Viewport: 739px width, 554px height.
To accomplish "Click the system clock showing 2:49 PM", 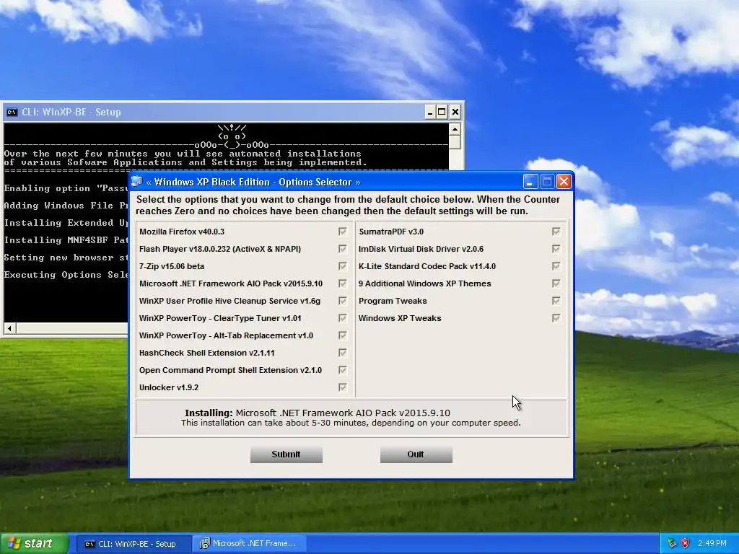I will 712,543.
